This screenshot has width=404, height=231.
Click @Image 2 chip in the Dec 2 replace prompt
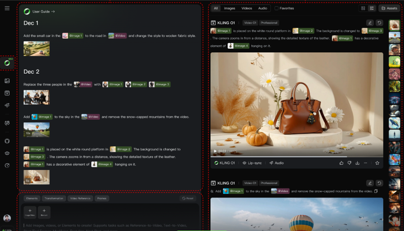(136, 84)
